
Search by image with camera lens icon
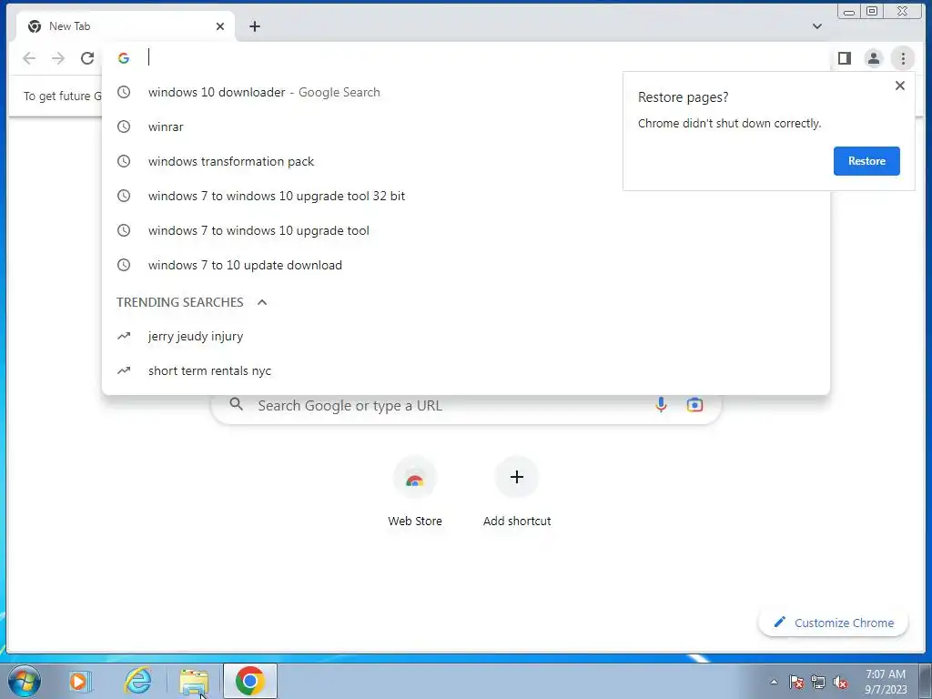pyautogui.click(x=694, y=405)
